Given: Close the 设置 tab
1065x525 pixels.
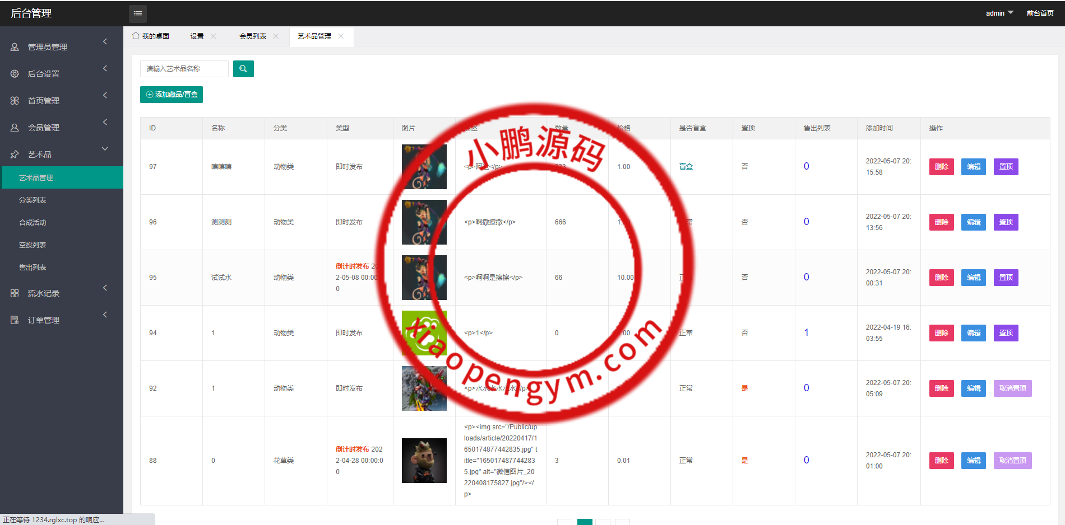Looking at the screenshot, I should [x=213, y=36].
